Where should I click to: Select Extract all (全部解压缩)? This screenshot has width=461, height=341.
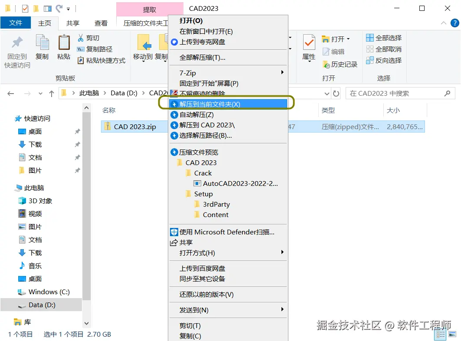228,58
